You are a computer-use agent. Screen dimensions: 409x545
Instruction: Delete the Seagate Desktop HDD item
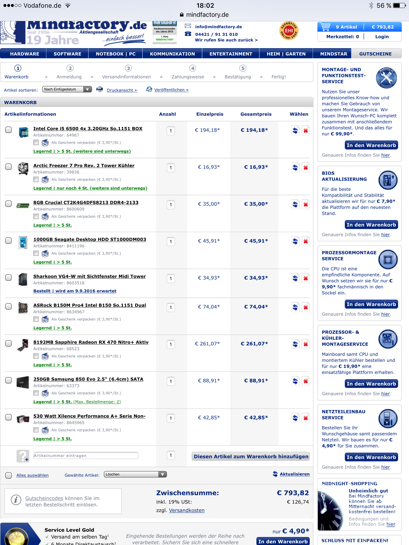pyautogui.click(x=305, y=242)
